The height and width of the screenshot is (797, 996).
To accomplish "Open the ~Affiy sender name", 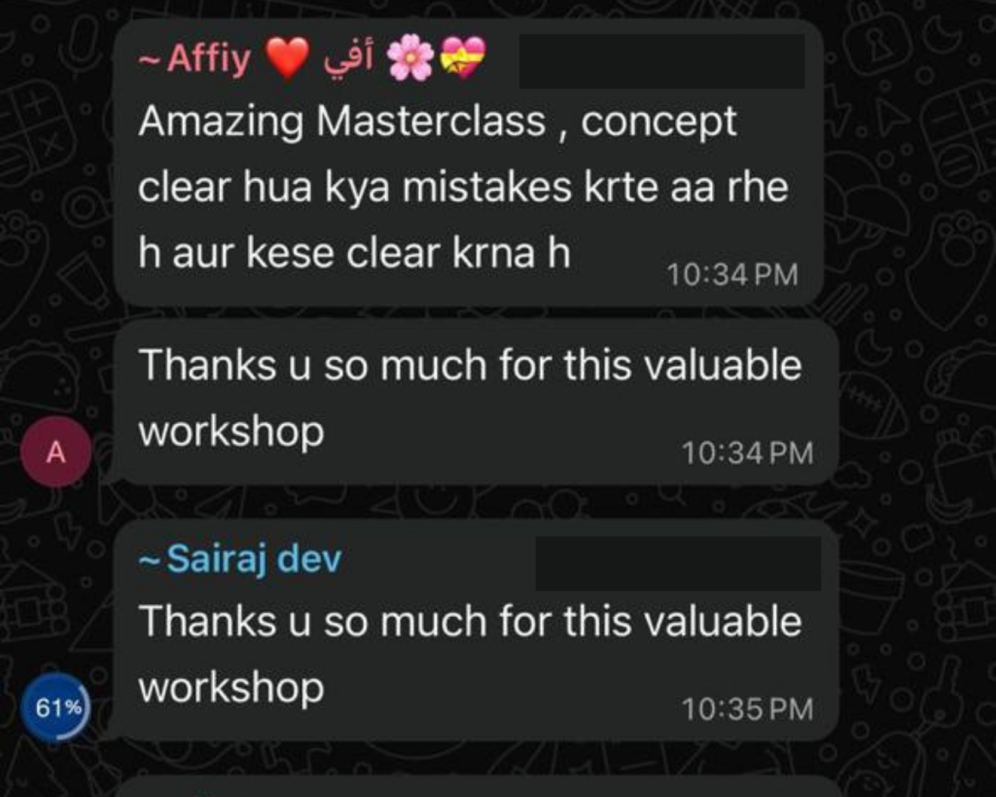I will (195, 58).
